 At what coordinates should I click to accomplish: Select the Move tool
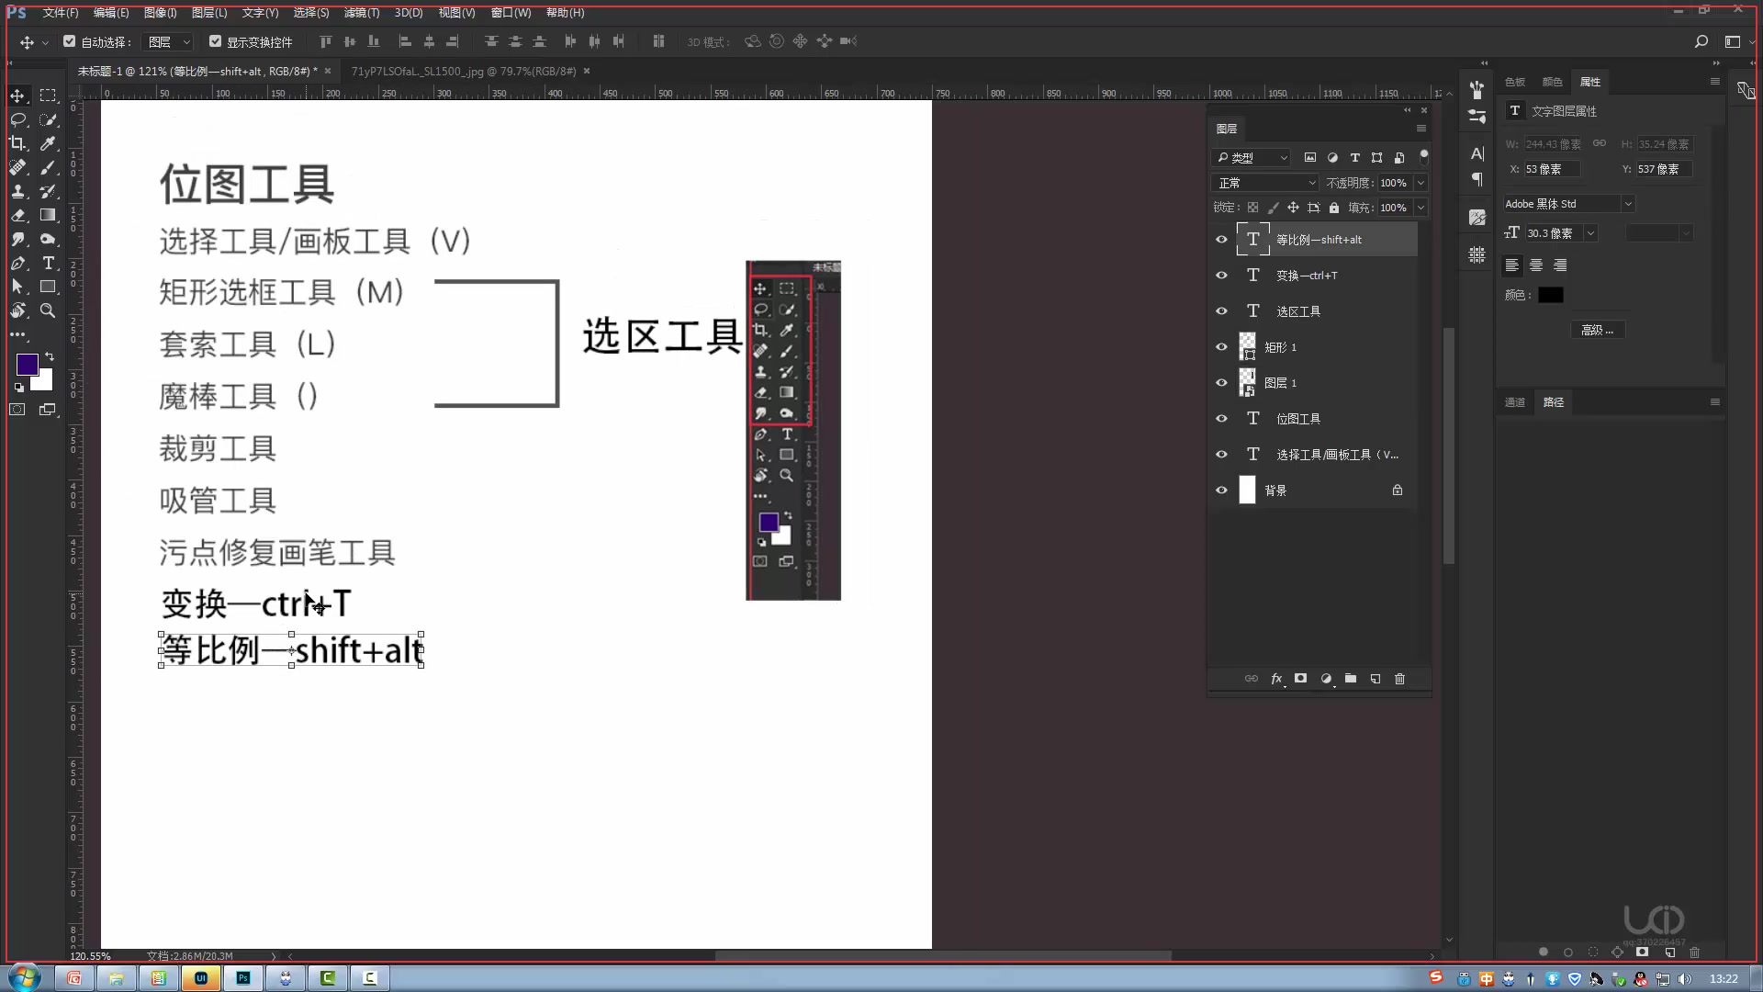pos(18,96)
